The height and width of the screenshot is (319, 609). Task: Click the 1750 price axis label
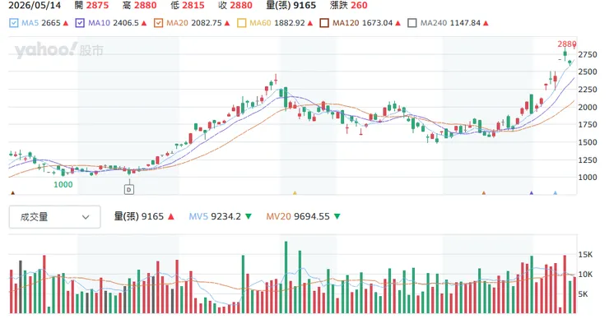[588, 125]
